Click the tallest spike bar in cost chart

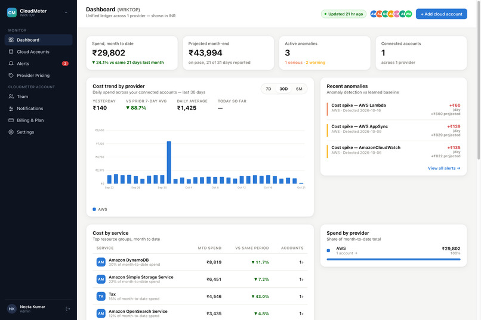[169, 162]
